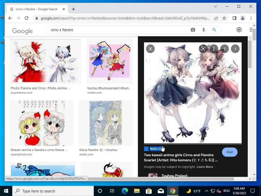The height and width of the screenshot is (196, 261).
Task: Open Two kawaii anime girls title link
Action: point(181,157)
